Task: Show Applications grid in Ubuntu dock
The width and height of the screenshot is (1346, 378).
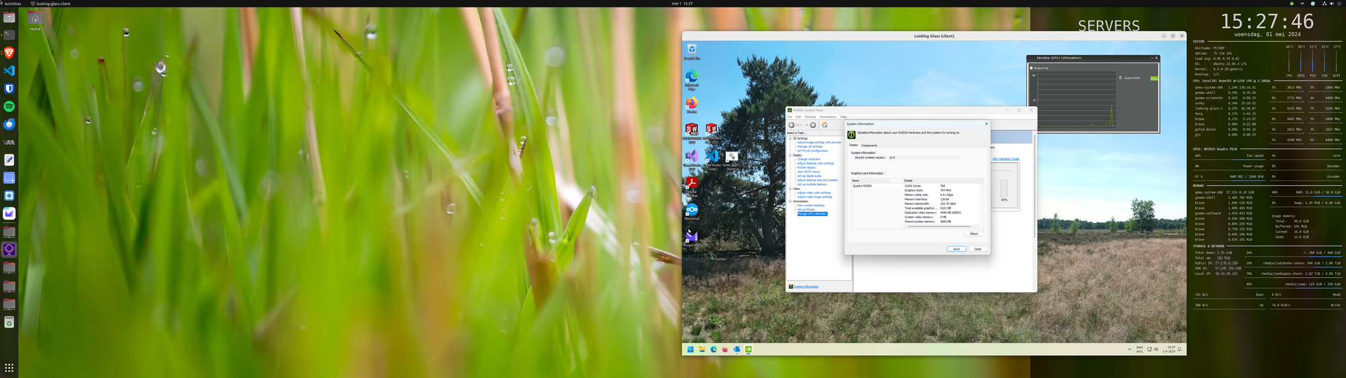Action: [x=9, y=368]
